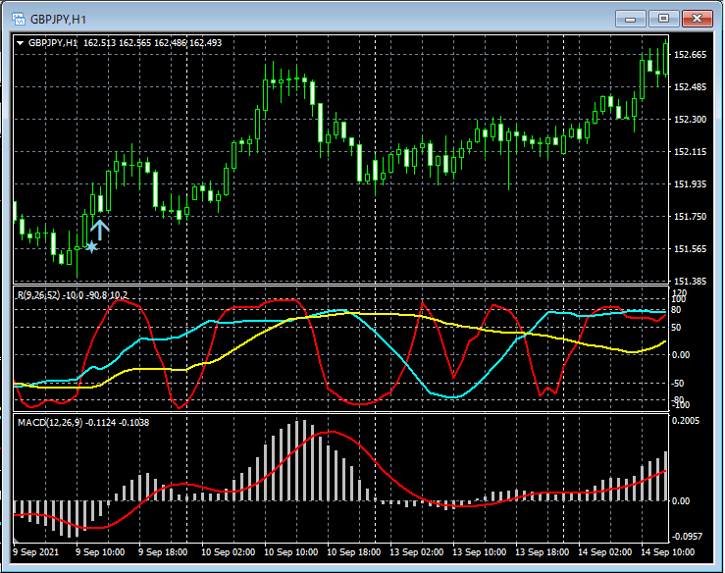Click the chart window icon in title bar
The width and height of the screenshot is (725, 573).
(17, 18)
